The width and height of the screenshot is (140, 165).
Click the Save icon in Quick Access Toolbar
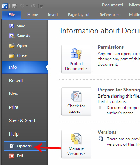(x=14, y=6)
